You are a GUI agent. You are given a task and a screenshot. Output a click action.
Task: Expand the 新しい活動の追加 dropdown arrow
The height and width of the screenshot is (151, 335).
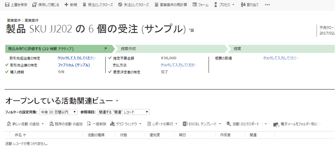tap(43, 124)
